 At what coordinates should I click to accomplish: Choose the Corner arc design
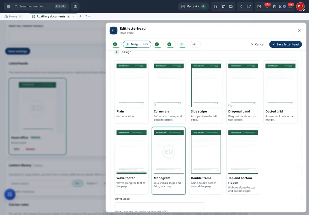pyautogui.click(x=169, y=92)
